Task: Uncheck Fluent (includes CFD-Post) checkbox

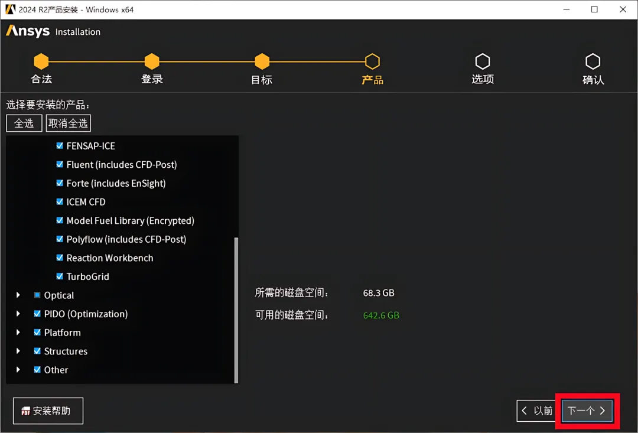Action: click(60, 164)
